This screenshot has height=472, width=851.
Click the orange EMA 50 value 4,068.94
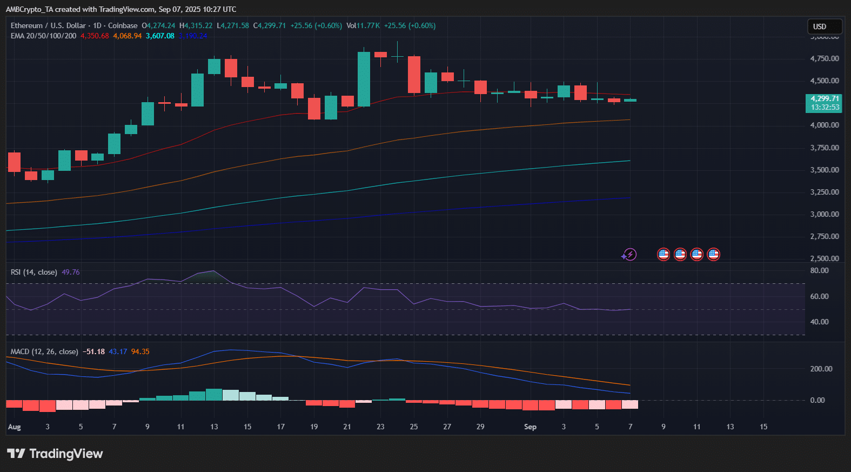[x=127, y=36]
